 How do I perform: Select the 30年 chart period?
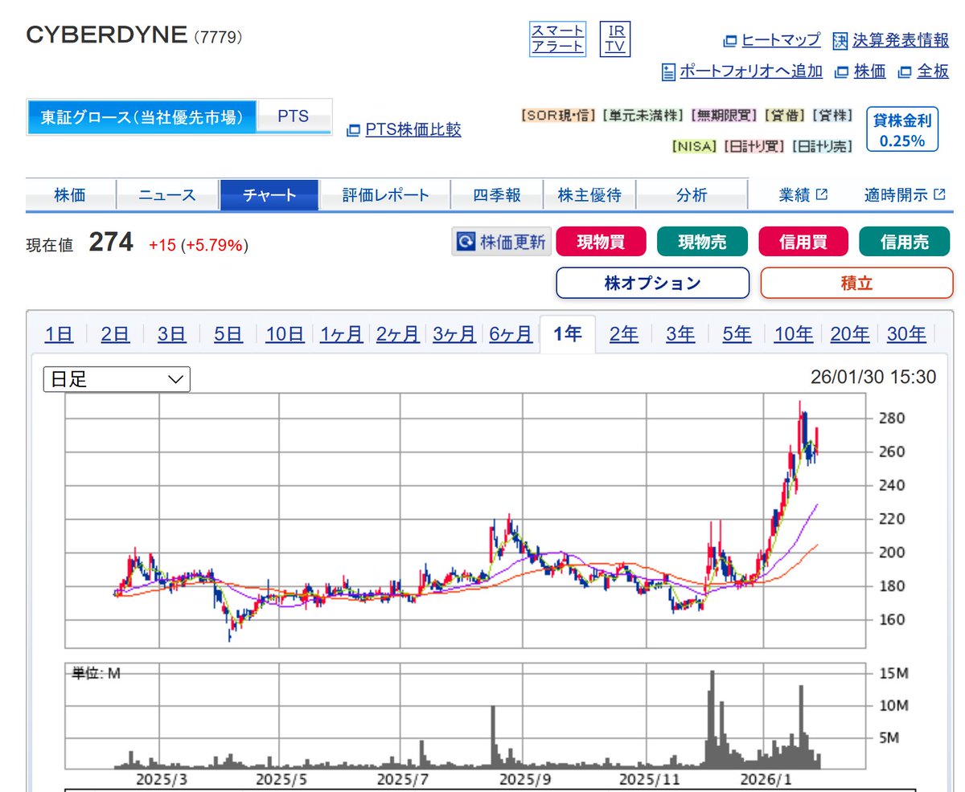pyautogui.click(x=906, y=334)
